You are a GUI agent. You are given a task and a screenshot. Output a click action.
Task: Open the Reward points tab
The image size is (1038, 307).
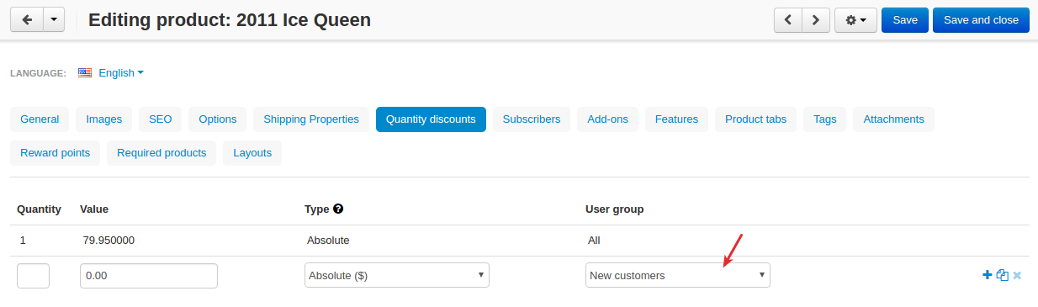pos(55,153)
